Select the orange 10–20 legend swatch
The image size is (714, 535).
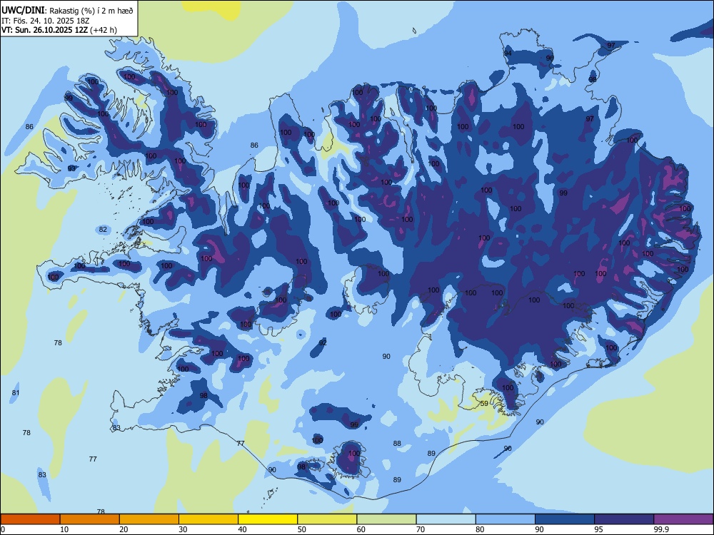coord(90,519)
